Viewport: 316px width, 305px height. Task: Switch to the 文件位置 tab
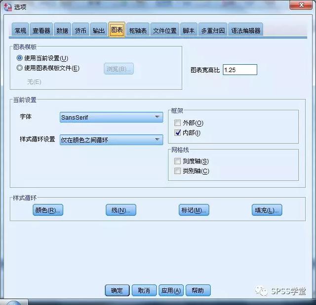point(164,30)
